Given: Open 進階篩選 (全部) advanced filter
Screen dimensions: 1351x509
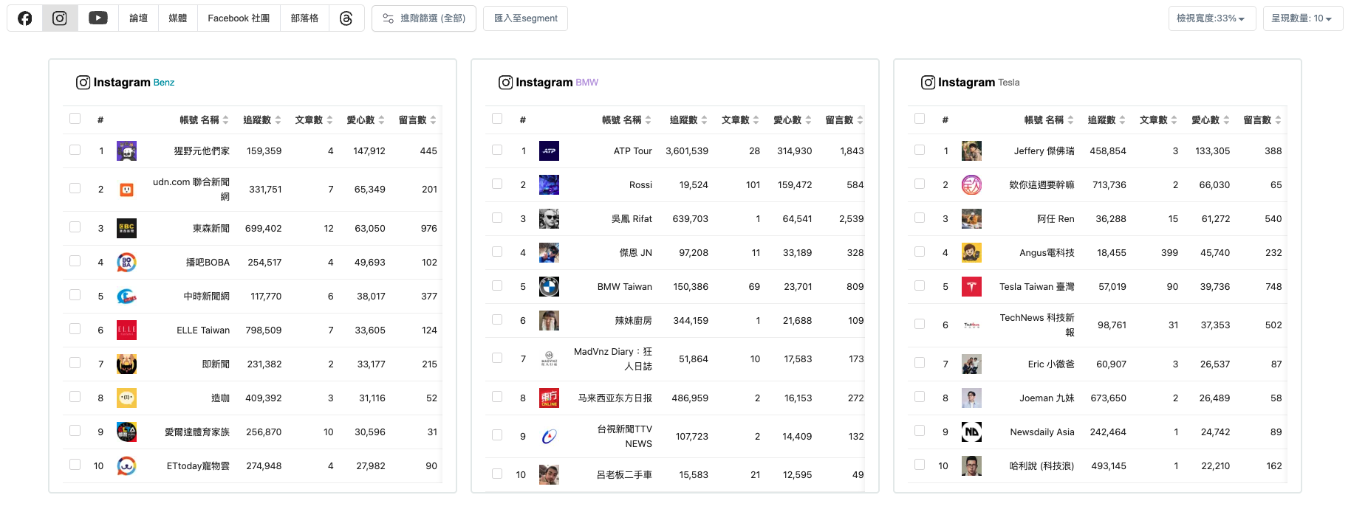Looking at the screenshot, I should (424, 18).
